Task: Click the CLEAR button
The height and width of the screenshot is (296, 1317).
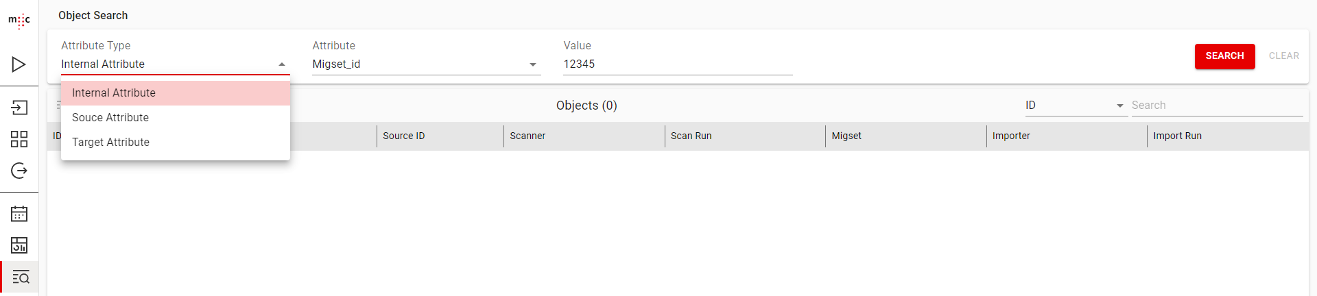Action: [x=1283, y=56]
